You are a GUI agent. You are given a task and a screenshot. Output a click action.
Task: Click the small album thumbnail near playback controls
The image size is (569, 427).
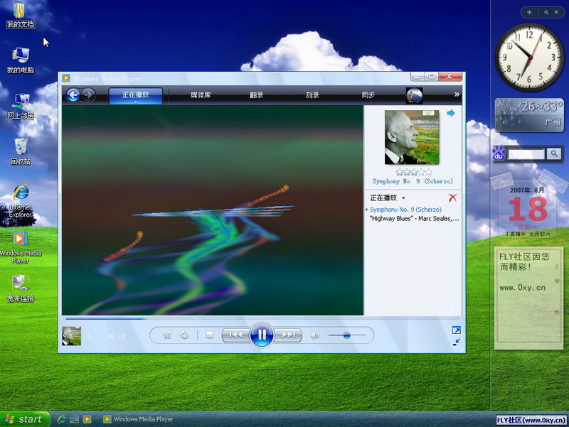click(x=72, y=336)
